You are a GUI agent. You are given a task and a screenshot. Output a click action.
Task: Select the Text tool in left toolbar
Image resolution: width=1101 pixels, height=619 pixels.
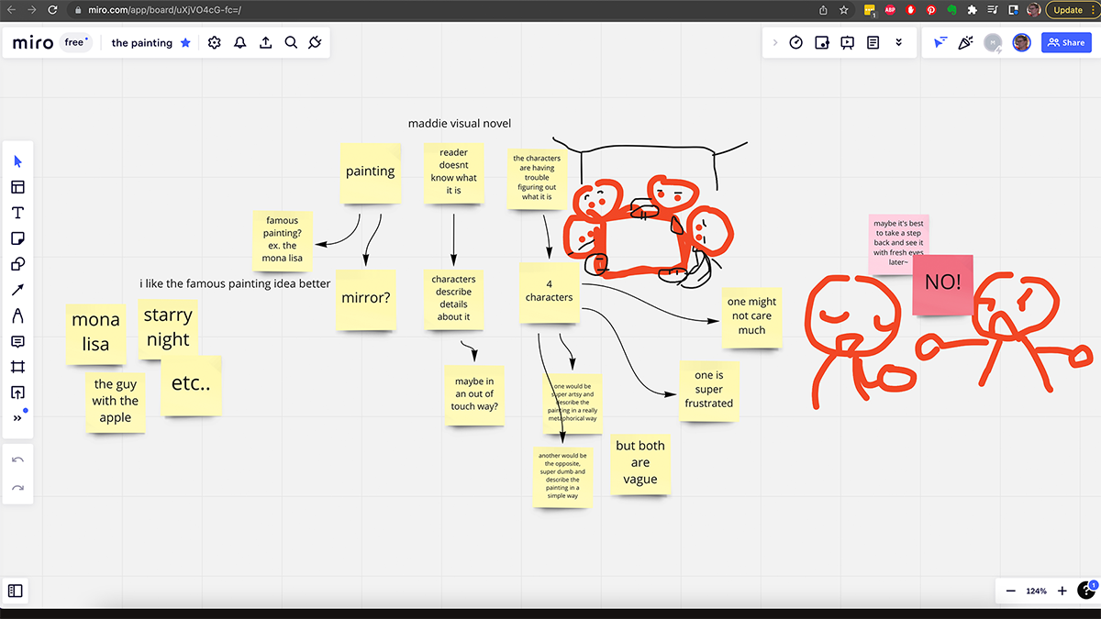17,213
